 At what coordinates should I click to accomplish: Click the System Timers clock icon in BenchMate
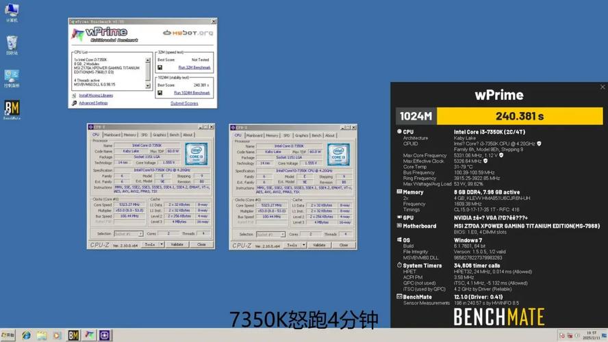tap(399, 265)
